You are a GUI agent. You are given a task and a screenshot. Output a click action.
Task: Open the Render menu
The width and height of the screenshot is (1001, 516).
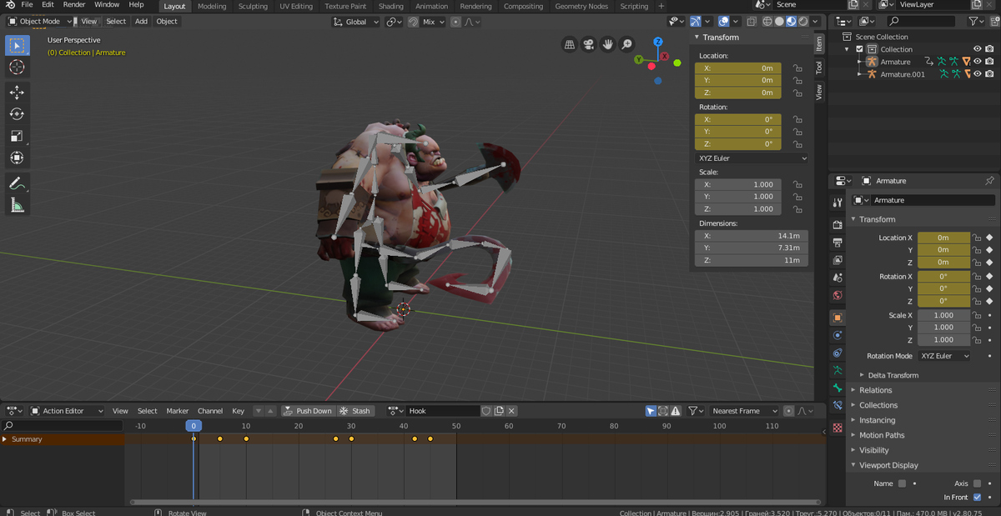click(x=74, y=5)
